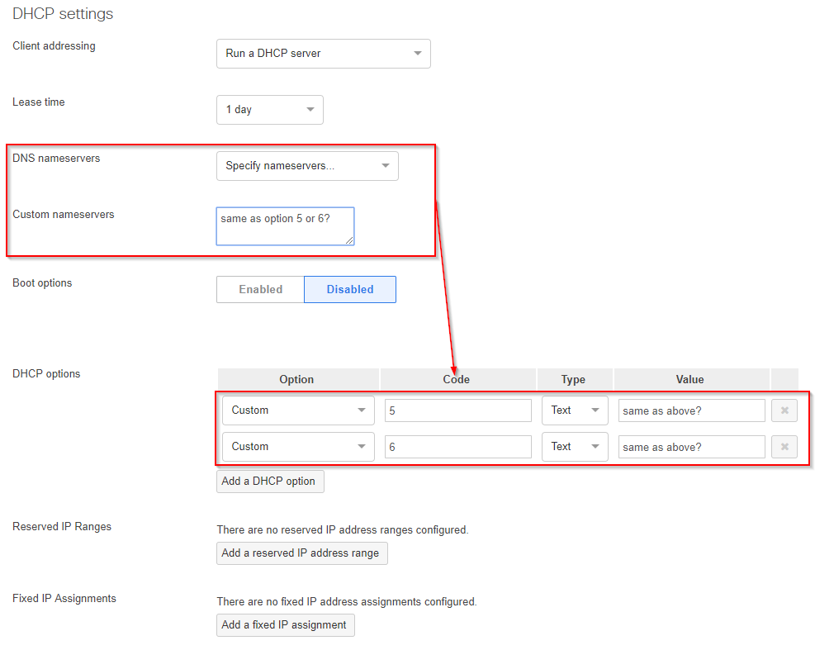Delete the DHCP option with code 5
The width and height of the screenshot is (834, 650).
click(784, 410)
